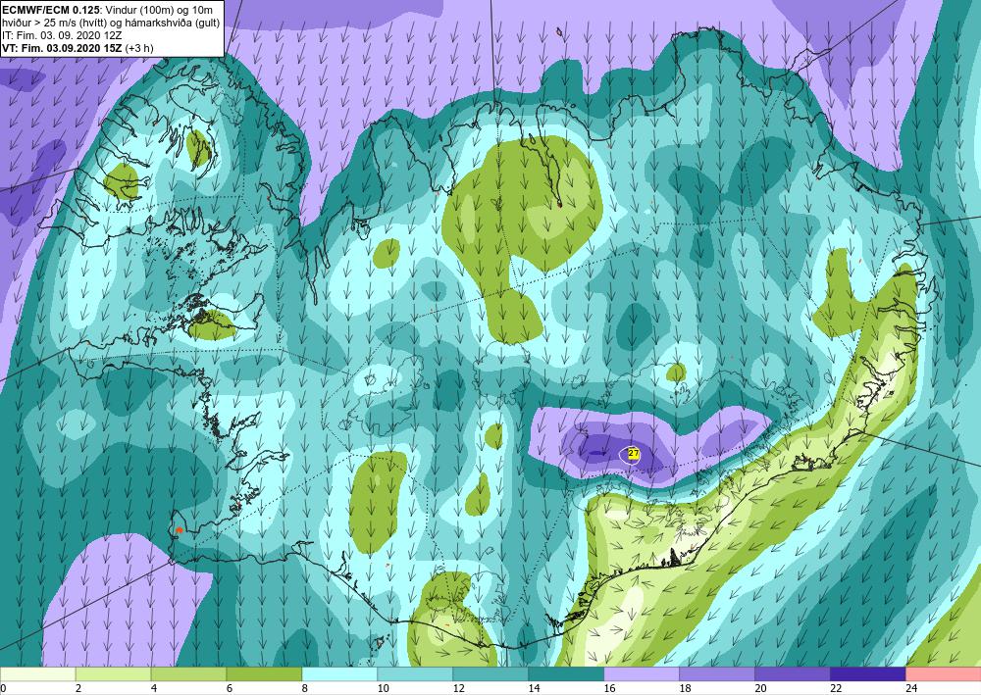
Task: Pick the violet 20–22 m/s legend swatch
Action: pyautogui.click(x=792, y=674)
